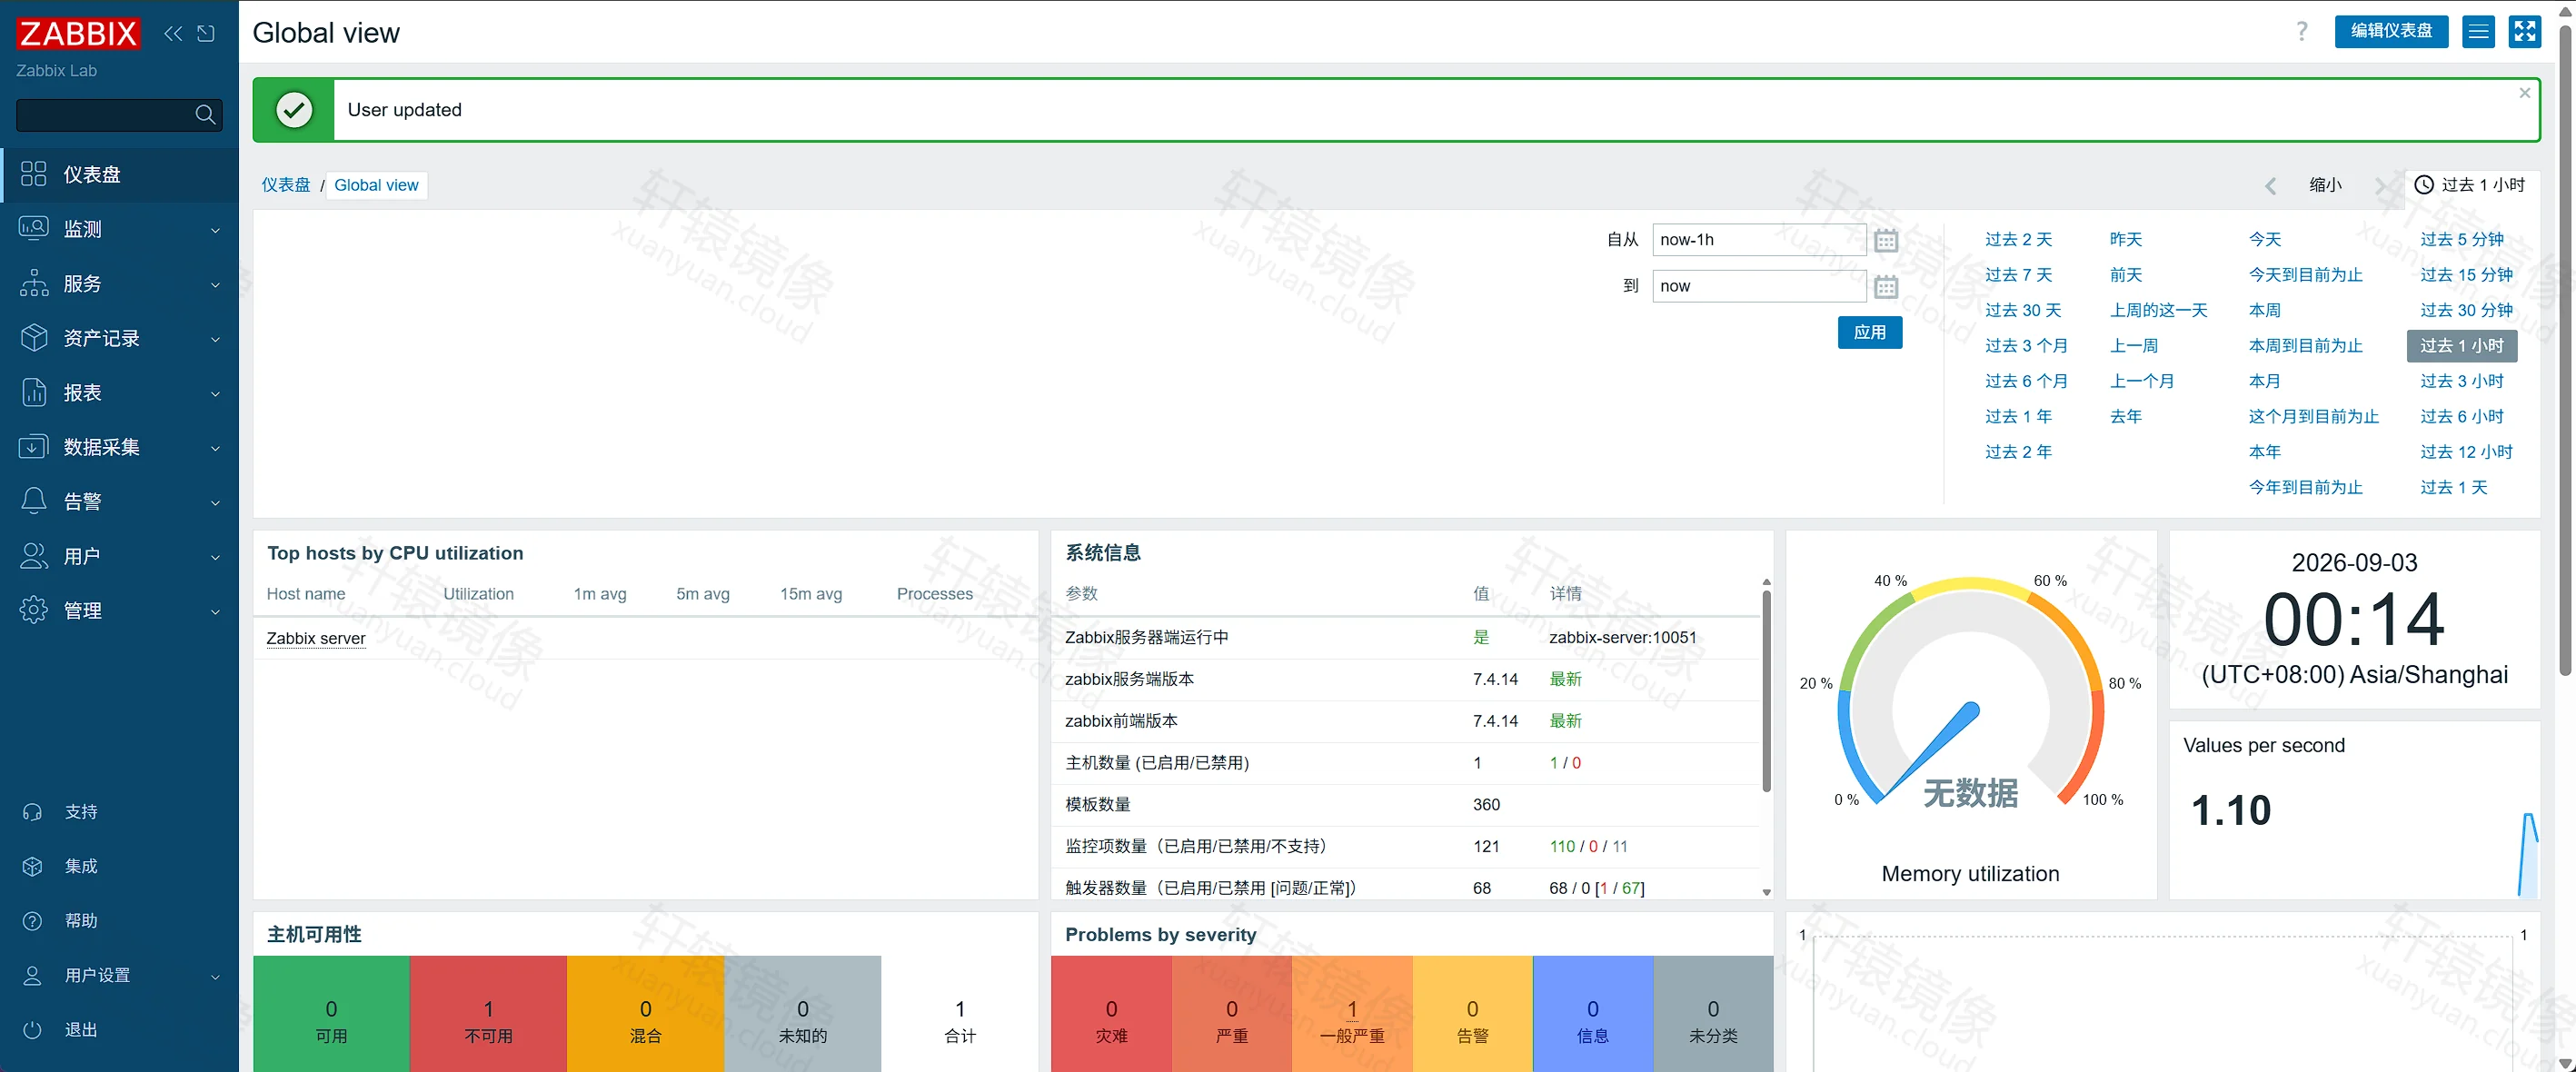This screenshot has height=1072, width=2576.
Task: Click the 自从 now-1h input field
Action: (1759, 240)
